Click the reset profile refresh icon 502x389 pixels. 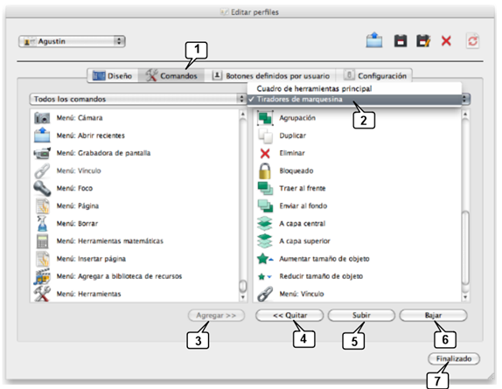[472, 41]
